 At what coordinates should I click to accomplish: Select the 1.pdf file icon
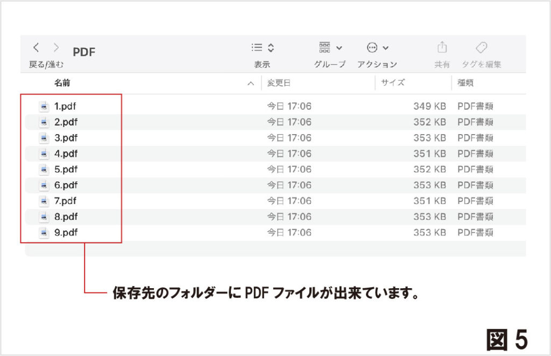44,107
